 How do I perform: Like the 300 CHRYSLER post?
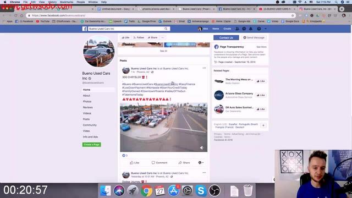pyautogui.click(x=135, y=163)
